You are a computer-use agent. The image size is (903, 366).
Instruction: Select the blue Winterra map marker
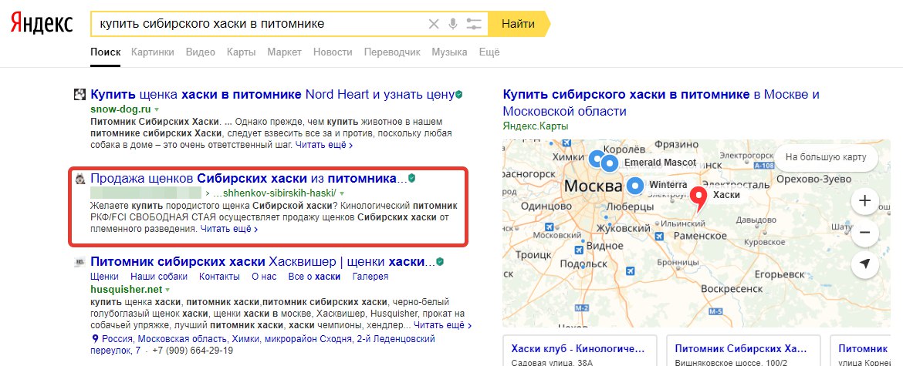click(635, 186)
